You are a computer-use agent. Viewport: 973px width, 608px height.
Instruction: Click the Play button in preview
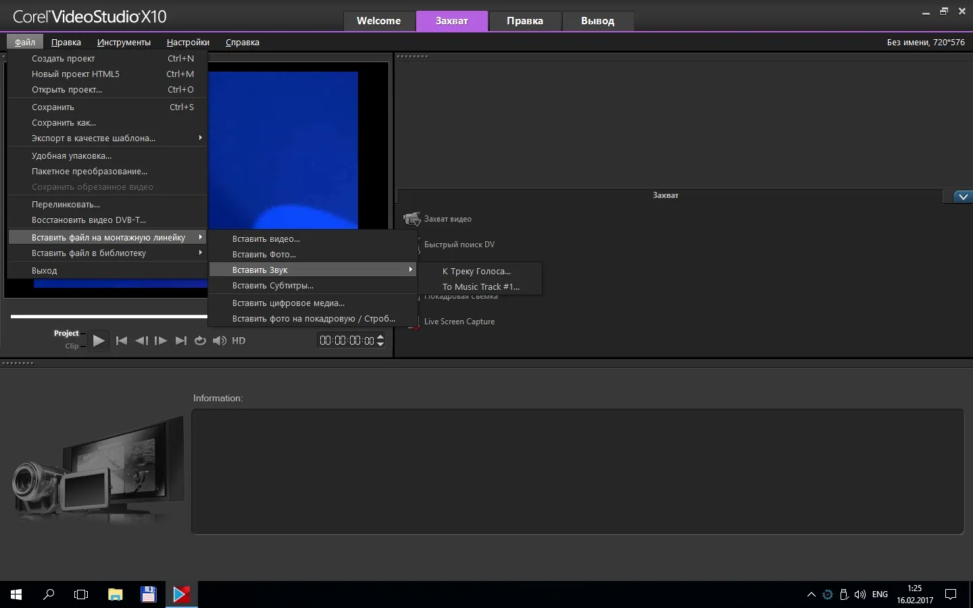[x=99, y=341]
